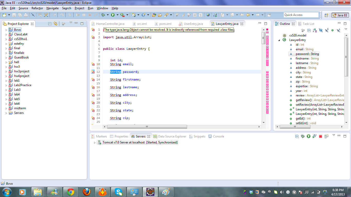This screenshot has width=351, height=197.
Task: Open the Refactor menu
Action: point(37,8)
